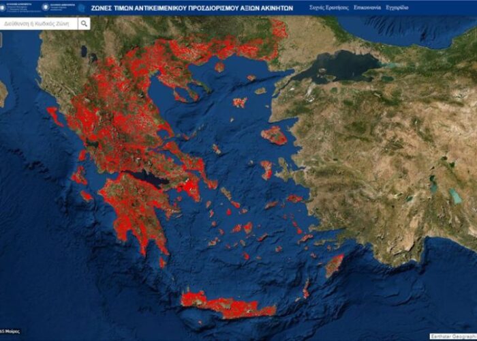Click Kefalonia island on the map
The image size is (477, 341).
(x=78, y=176)
